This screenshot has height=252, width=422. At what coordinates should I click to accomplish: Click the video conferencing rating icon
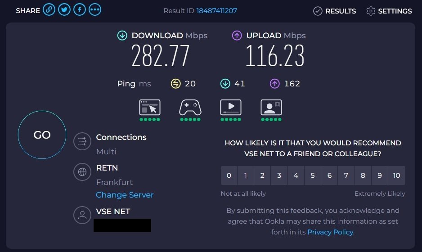tap(271, 108)
